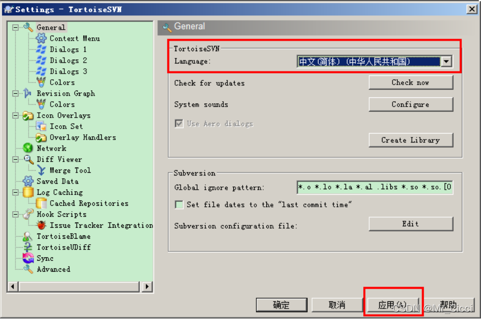Click the Saved Data gear icon

(x=28, y=181)
